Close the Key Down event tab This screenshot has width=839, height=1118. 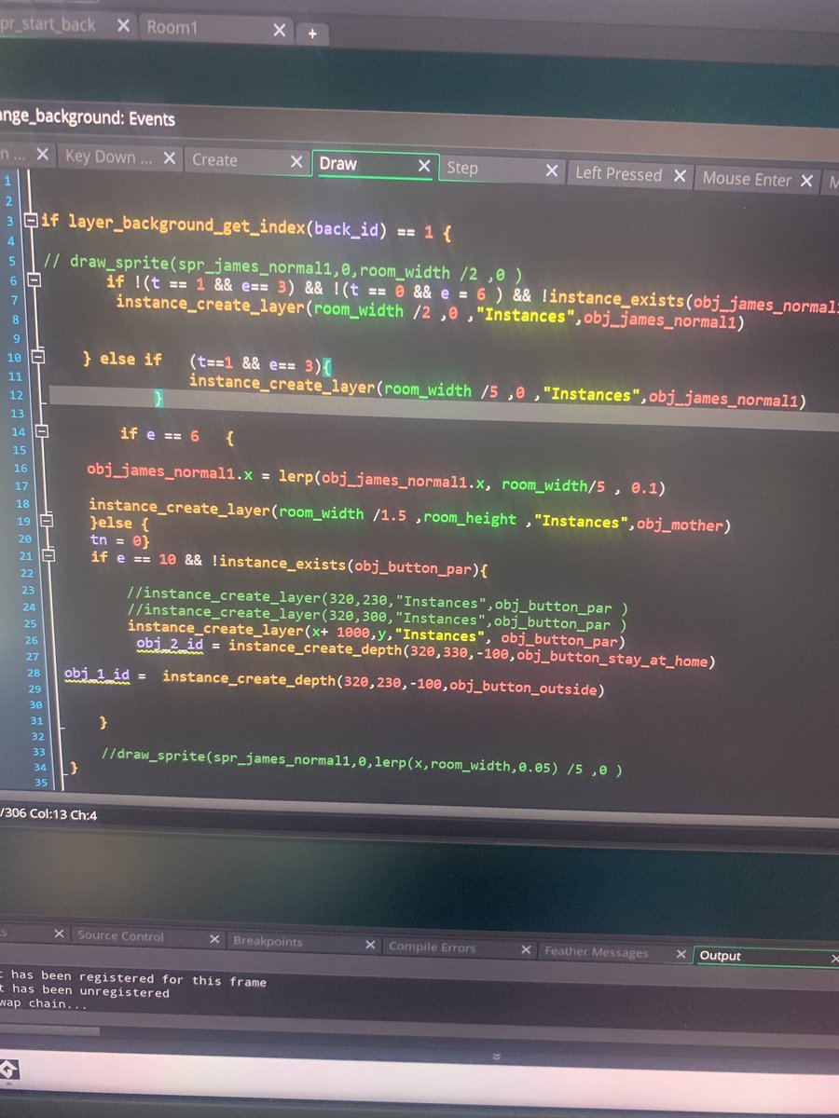169,158
